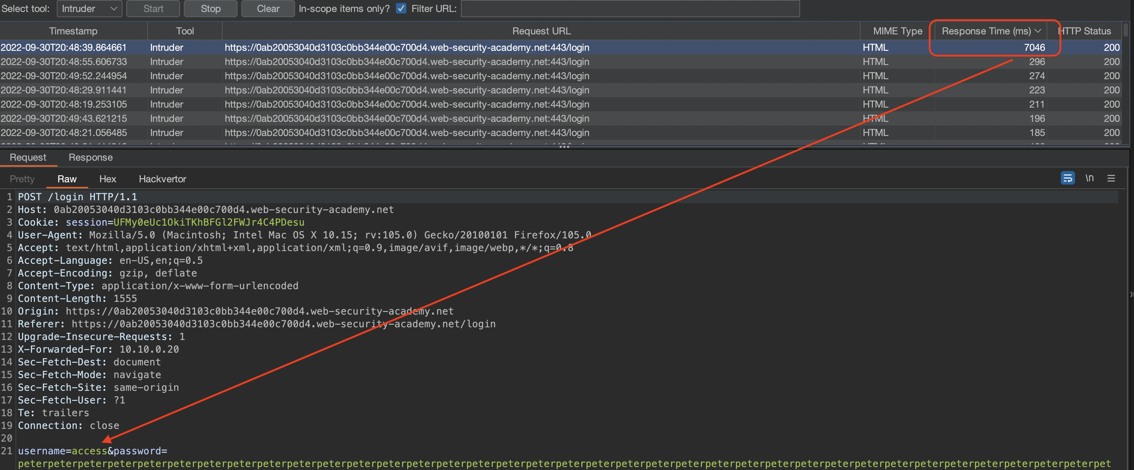
Task: Click the Start button
Action: click(x=153, y=8)
